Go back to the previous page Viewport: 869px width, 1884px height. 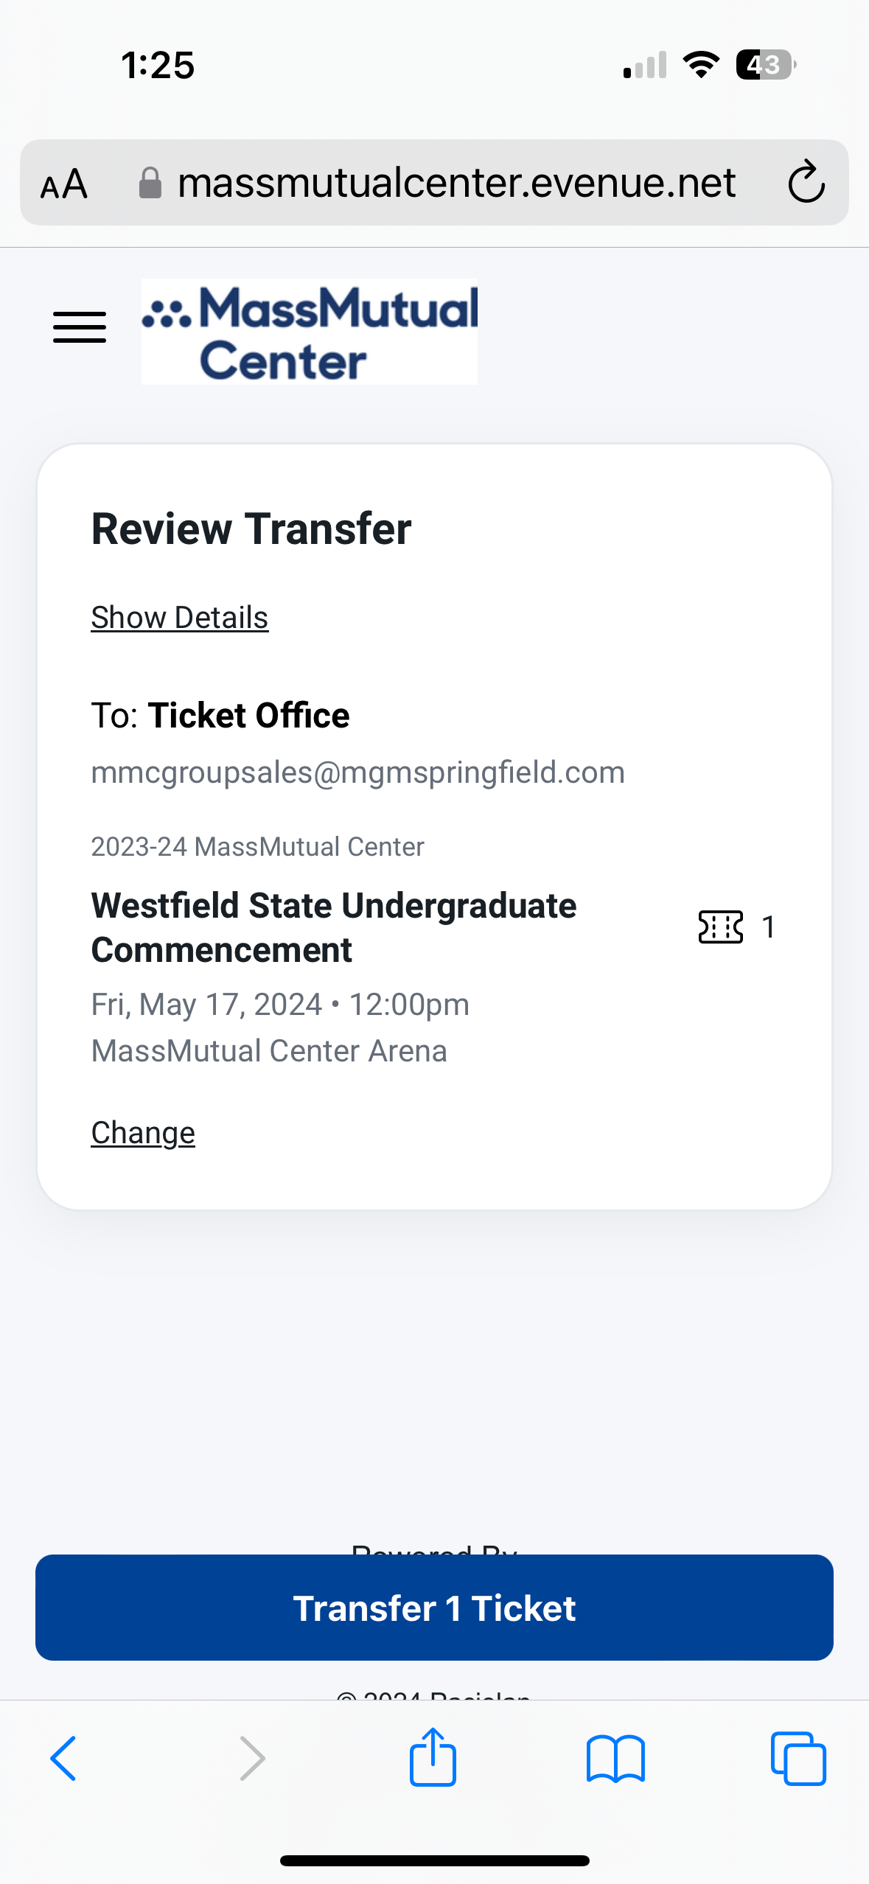coord(63,1758)
